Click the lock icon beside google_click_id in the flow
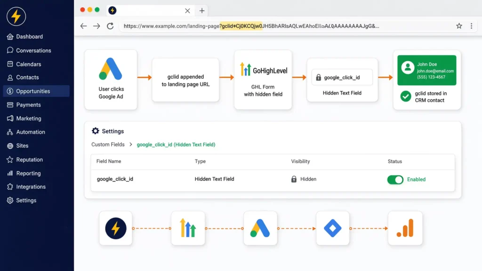Image resolution: width=482 pixels, height=271 pixels. coord(319,78)
